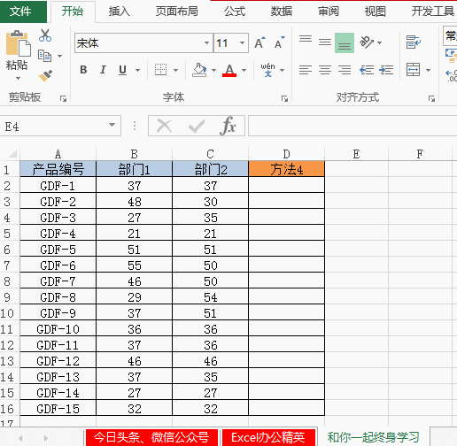Open sheet tab Excel办公精英
Viewport: 457px width, 446px height.
(268, 437)
